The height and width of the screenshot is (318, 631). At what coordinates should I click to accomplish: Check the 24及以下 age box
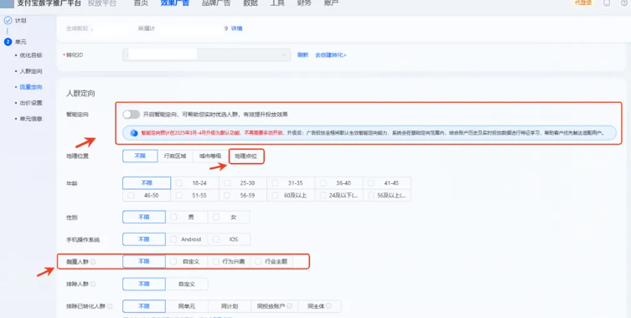click(323, 195)
